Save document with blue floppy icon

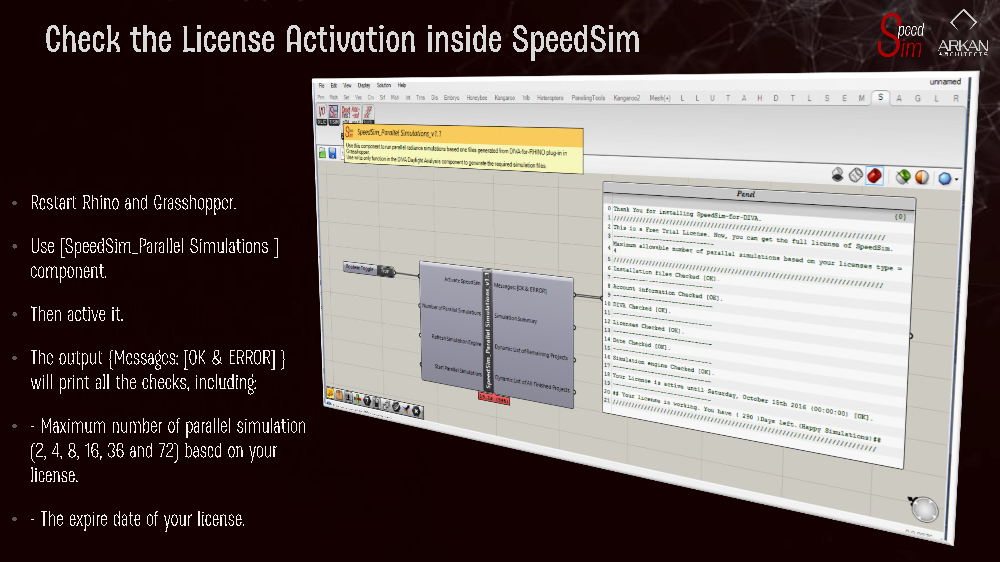pos(332,153)
